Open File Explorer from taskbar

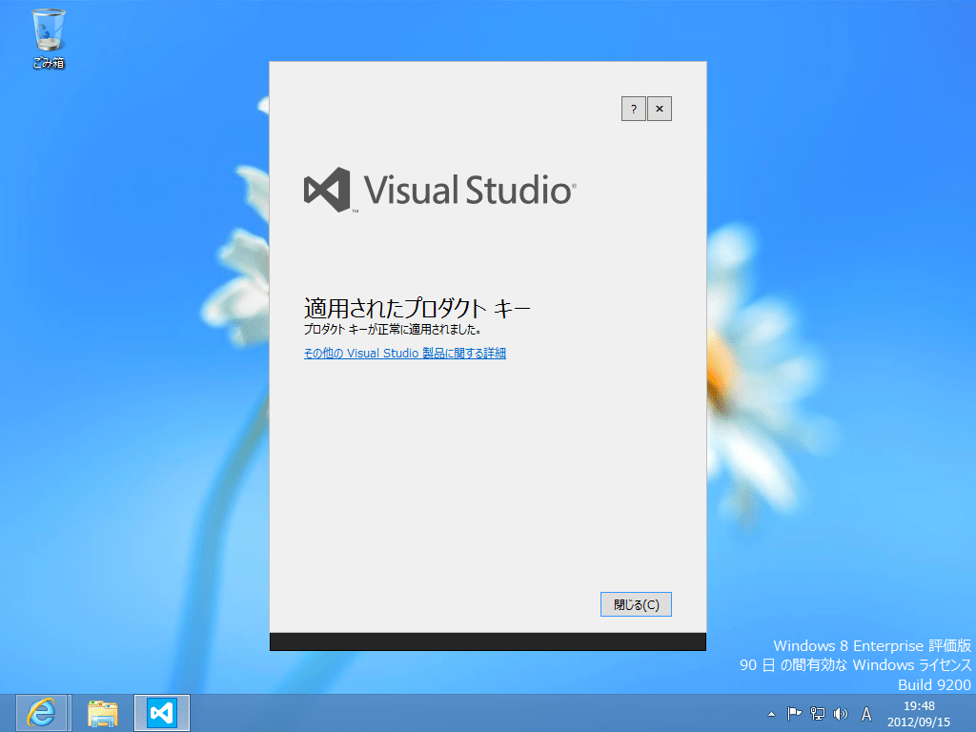pyautogui.click(x=103, y=713)
